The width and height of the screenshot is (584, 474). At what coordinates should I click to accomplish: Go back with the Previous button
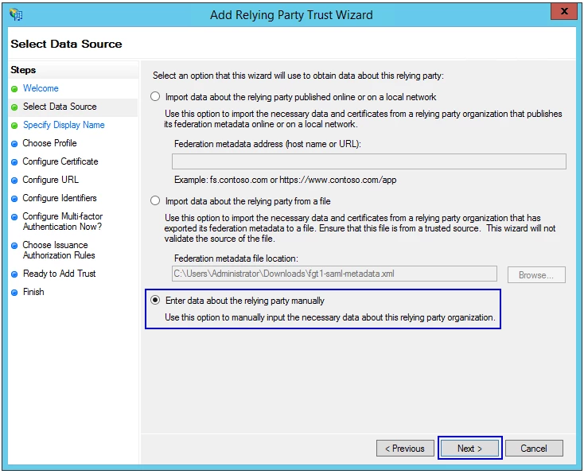405,449
